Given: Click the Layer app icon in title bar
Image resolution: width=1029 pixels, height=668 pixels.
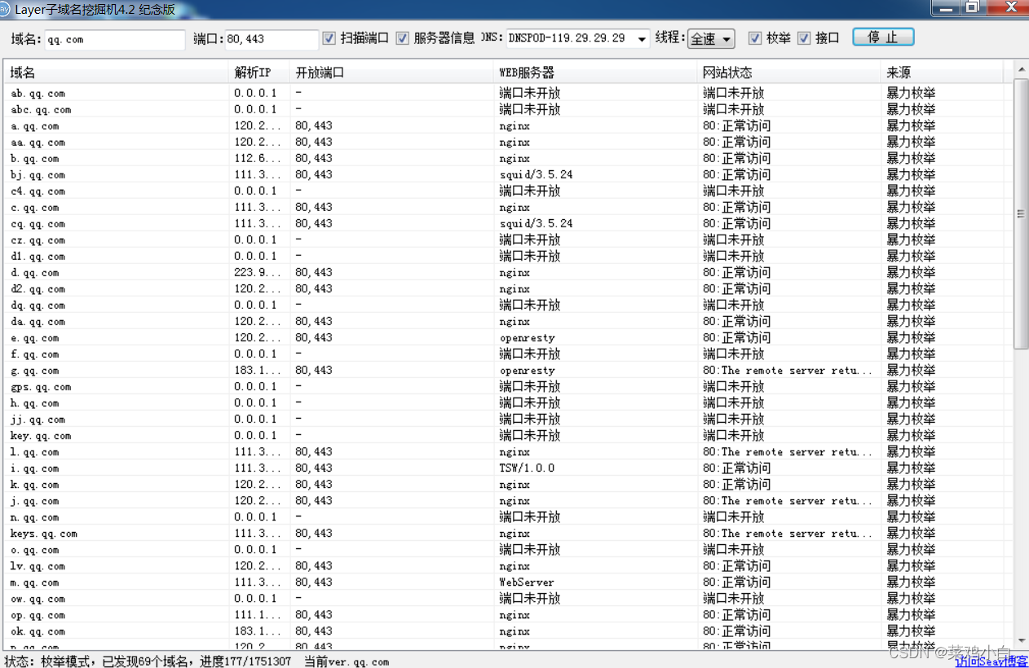Looking at the screenshot, I should pos(6,9).
